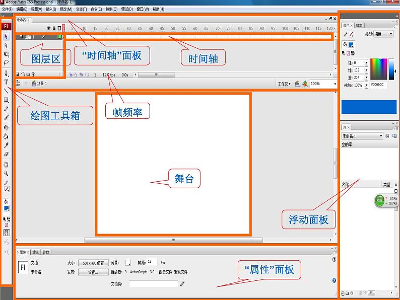Click toolbox blue fill color swatch

(7, 208)
